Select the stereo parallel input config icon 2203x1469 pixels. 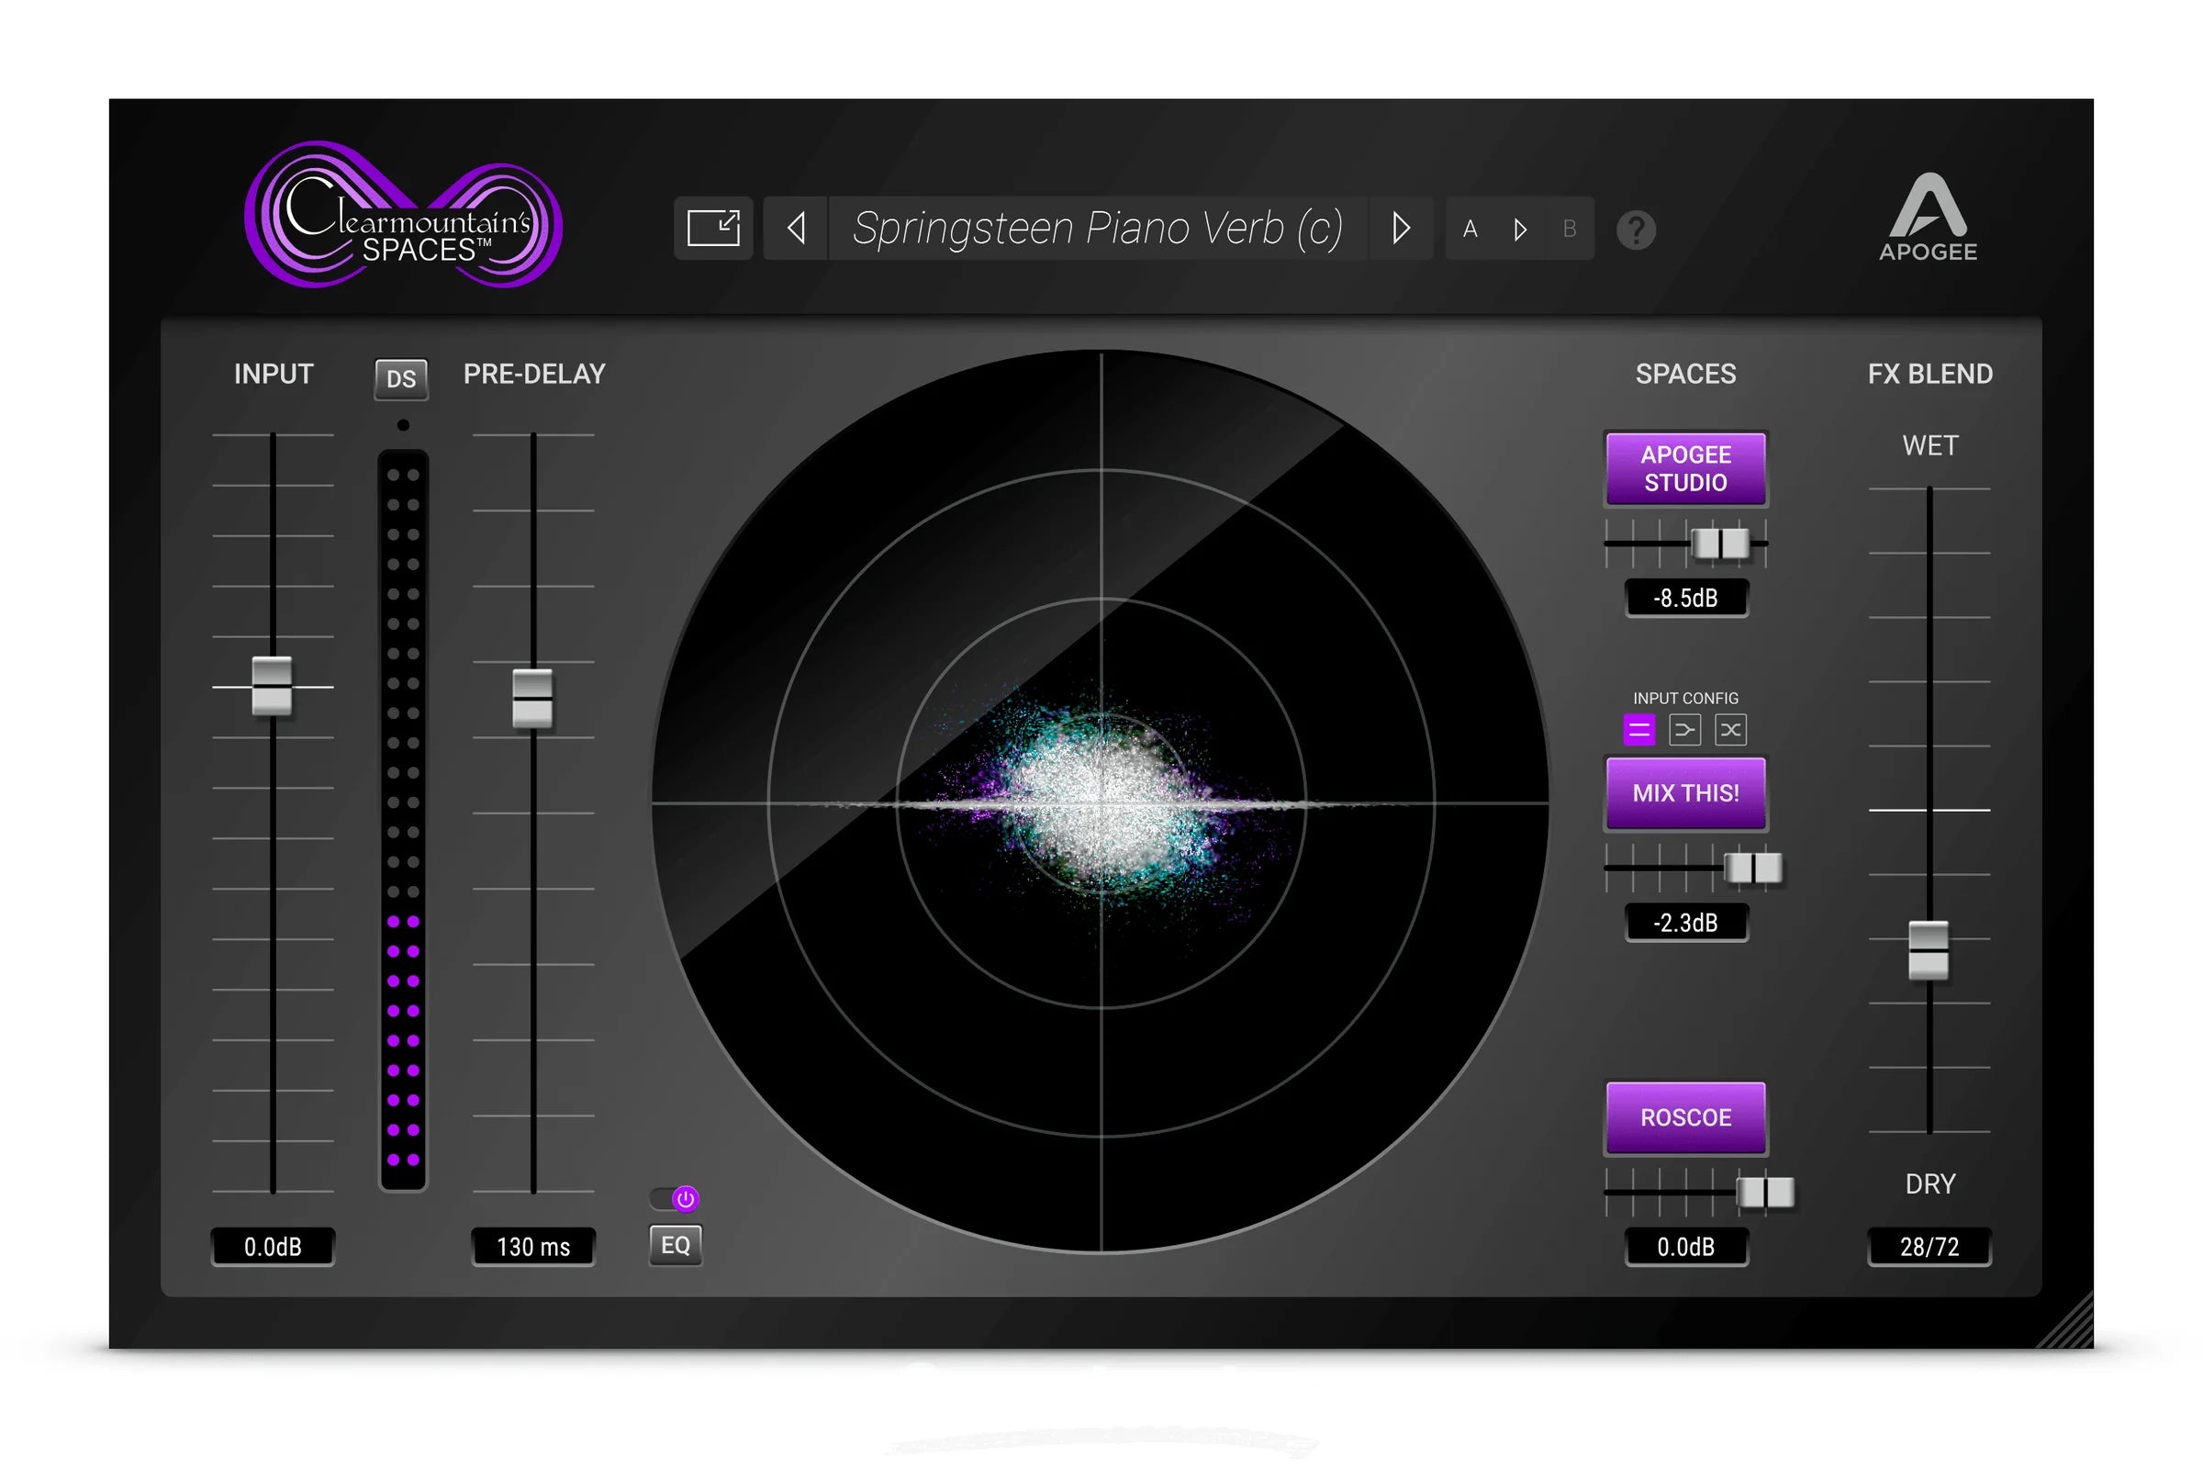pos(1639,730)
